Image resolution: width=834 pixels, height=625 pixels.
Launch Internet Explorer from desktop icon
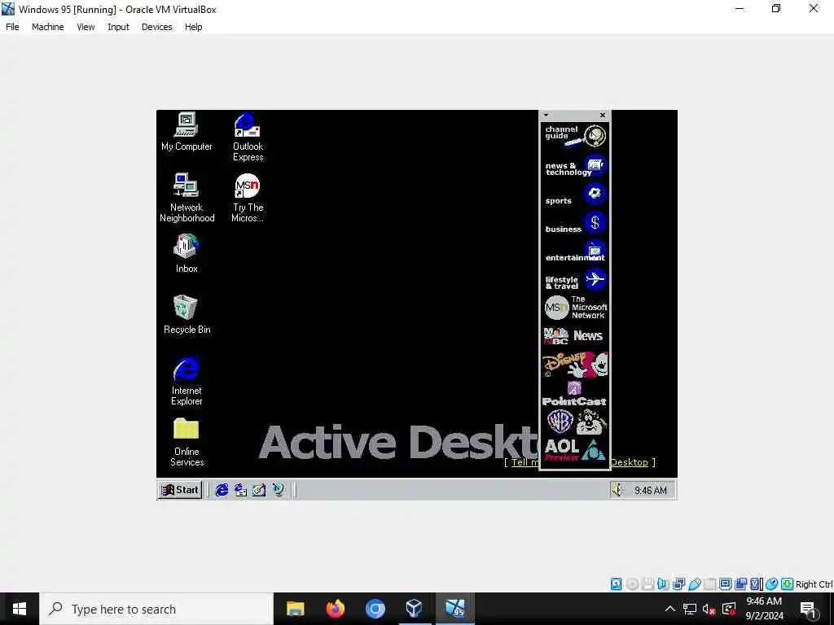click(x=187, y=381)
